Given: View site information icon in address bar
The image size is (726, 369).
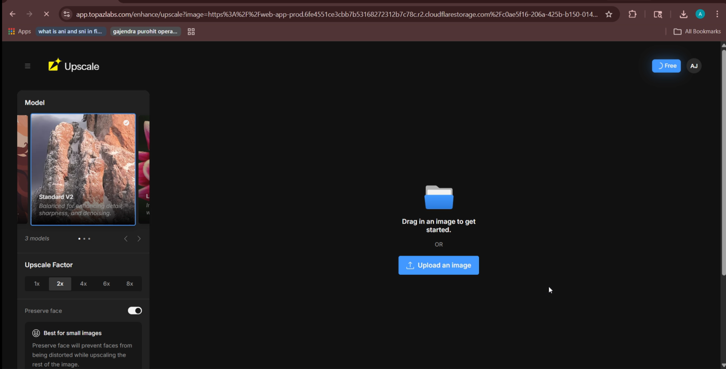Looking at the screenshot, I should [66, 14].
